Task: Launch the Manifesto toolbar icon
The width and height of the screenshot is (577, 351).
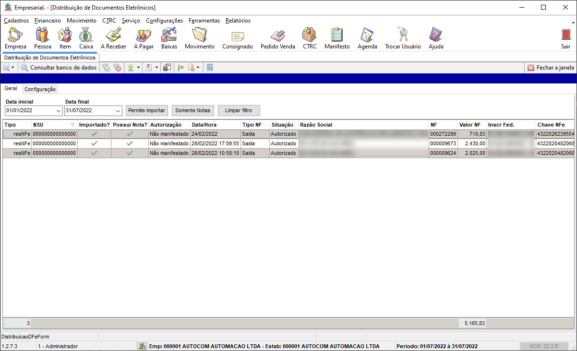Action: [x=337, y=38]
